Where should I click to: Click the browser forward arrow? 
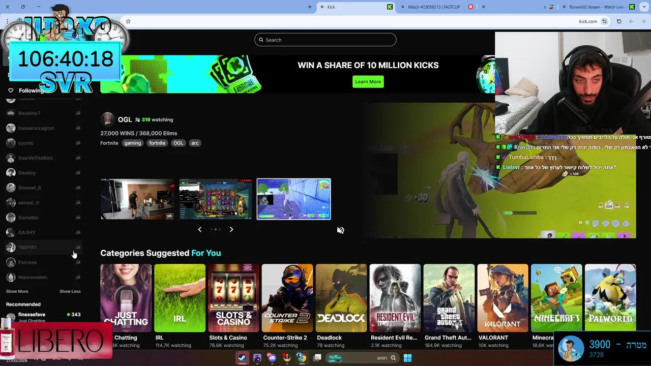click(631, 21)
